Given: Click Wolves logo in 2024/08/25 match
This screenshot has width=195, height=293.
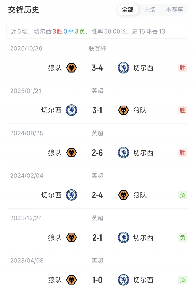Looking at the screenshot, I should (71, 153).
